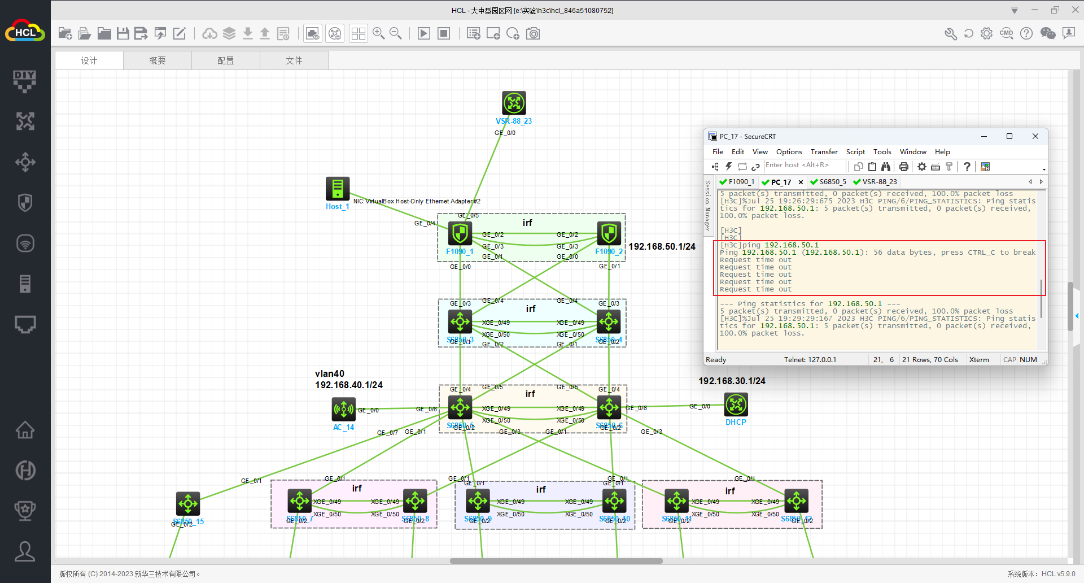Screen dimensions: 1084x583
Task: Open the HCL title bar dropdown arrow
Action: [1015, 10]
